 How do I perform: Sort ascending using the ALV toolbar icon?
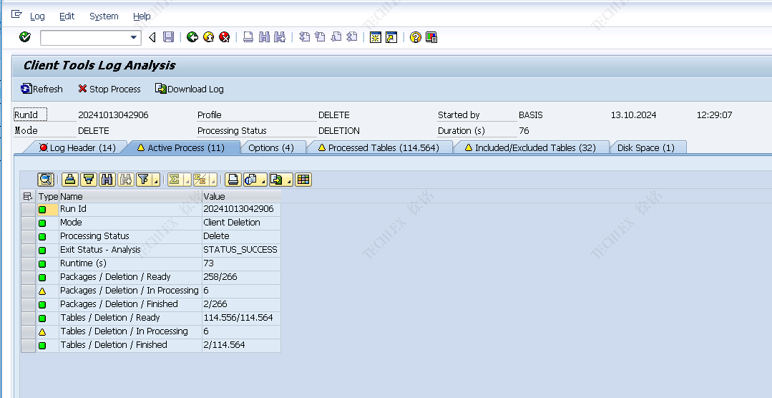point(69,180)
